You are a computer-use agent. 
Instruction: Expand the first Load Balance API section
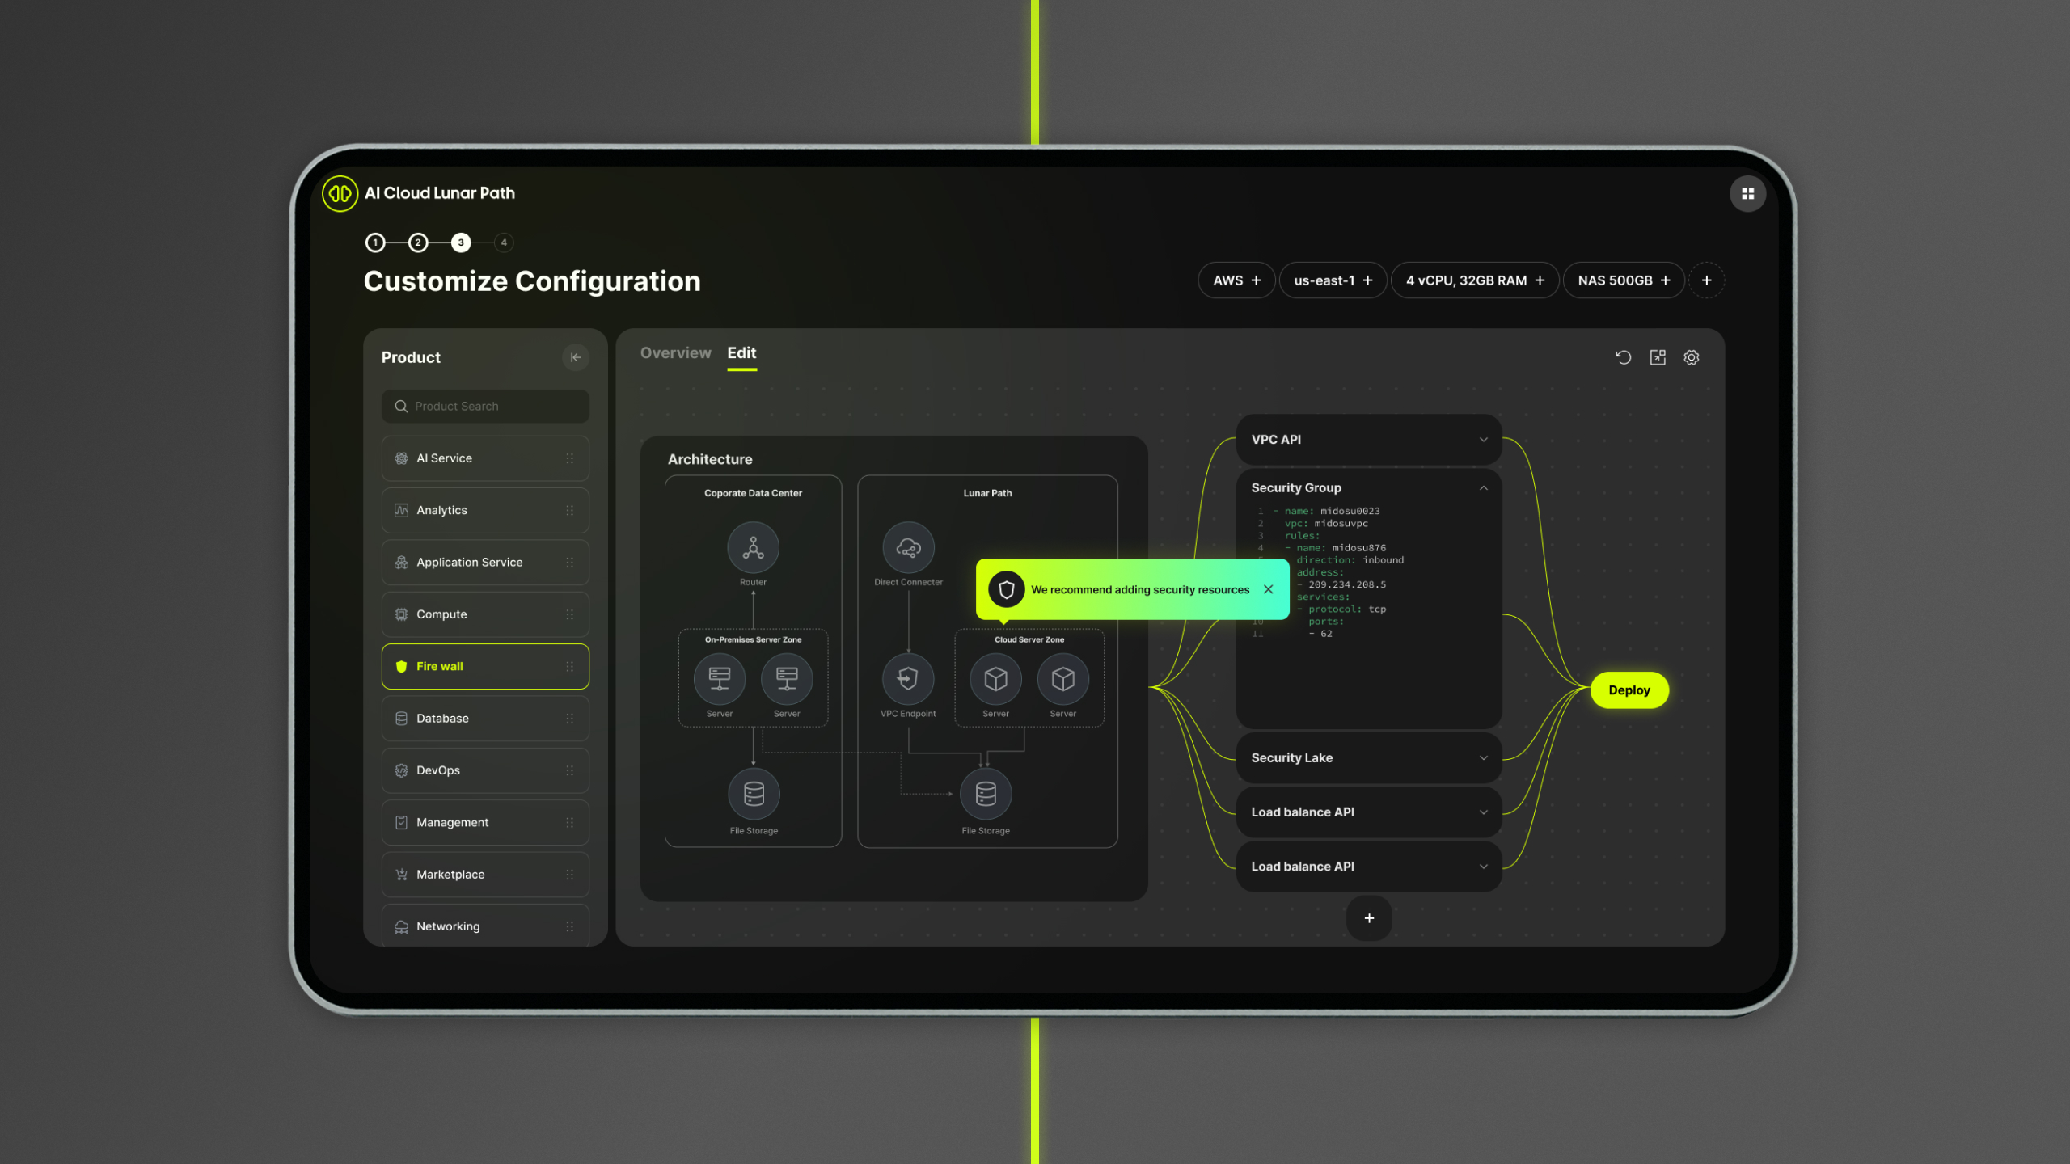tap(1483, 810)
